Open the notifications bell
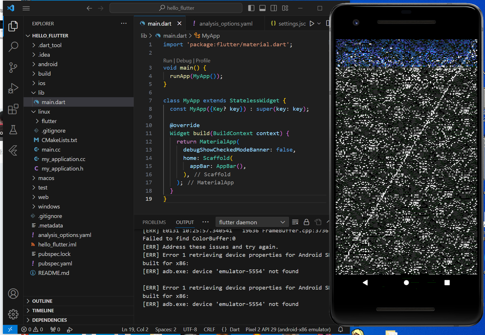 pos(340,330)
